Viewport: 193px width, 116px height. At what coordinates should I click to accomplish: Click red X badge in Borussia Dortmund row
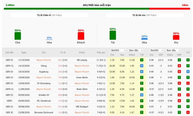188,112
